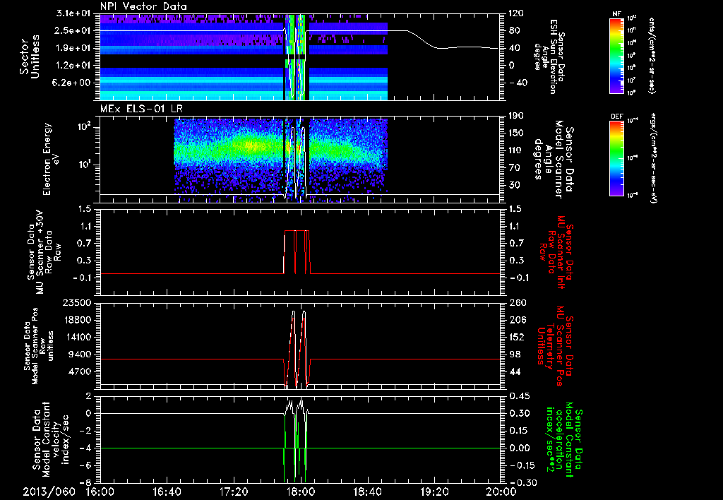Image resolution: width=723 pixels, height=500 pixels.
Task: Click the '4700' scanner position tick label
Action: click(x=81, y=371)
